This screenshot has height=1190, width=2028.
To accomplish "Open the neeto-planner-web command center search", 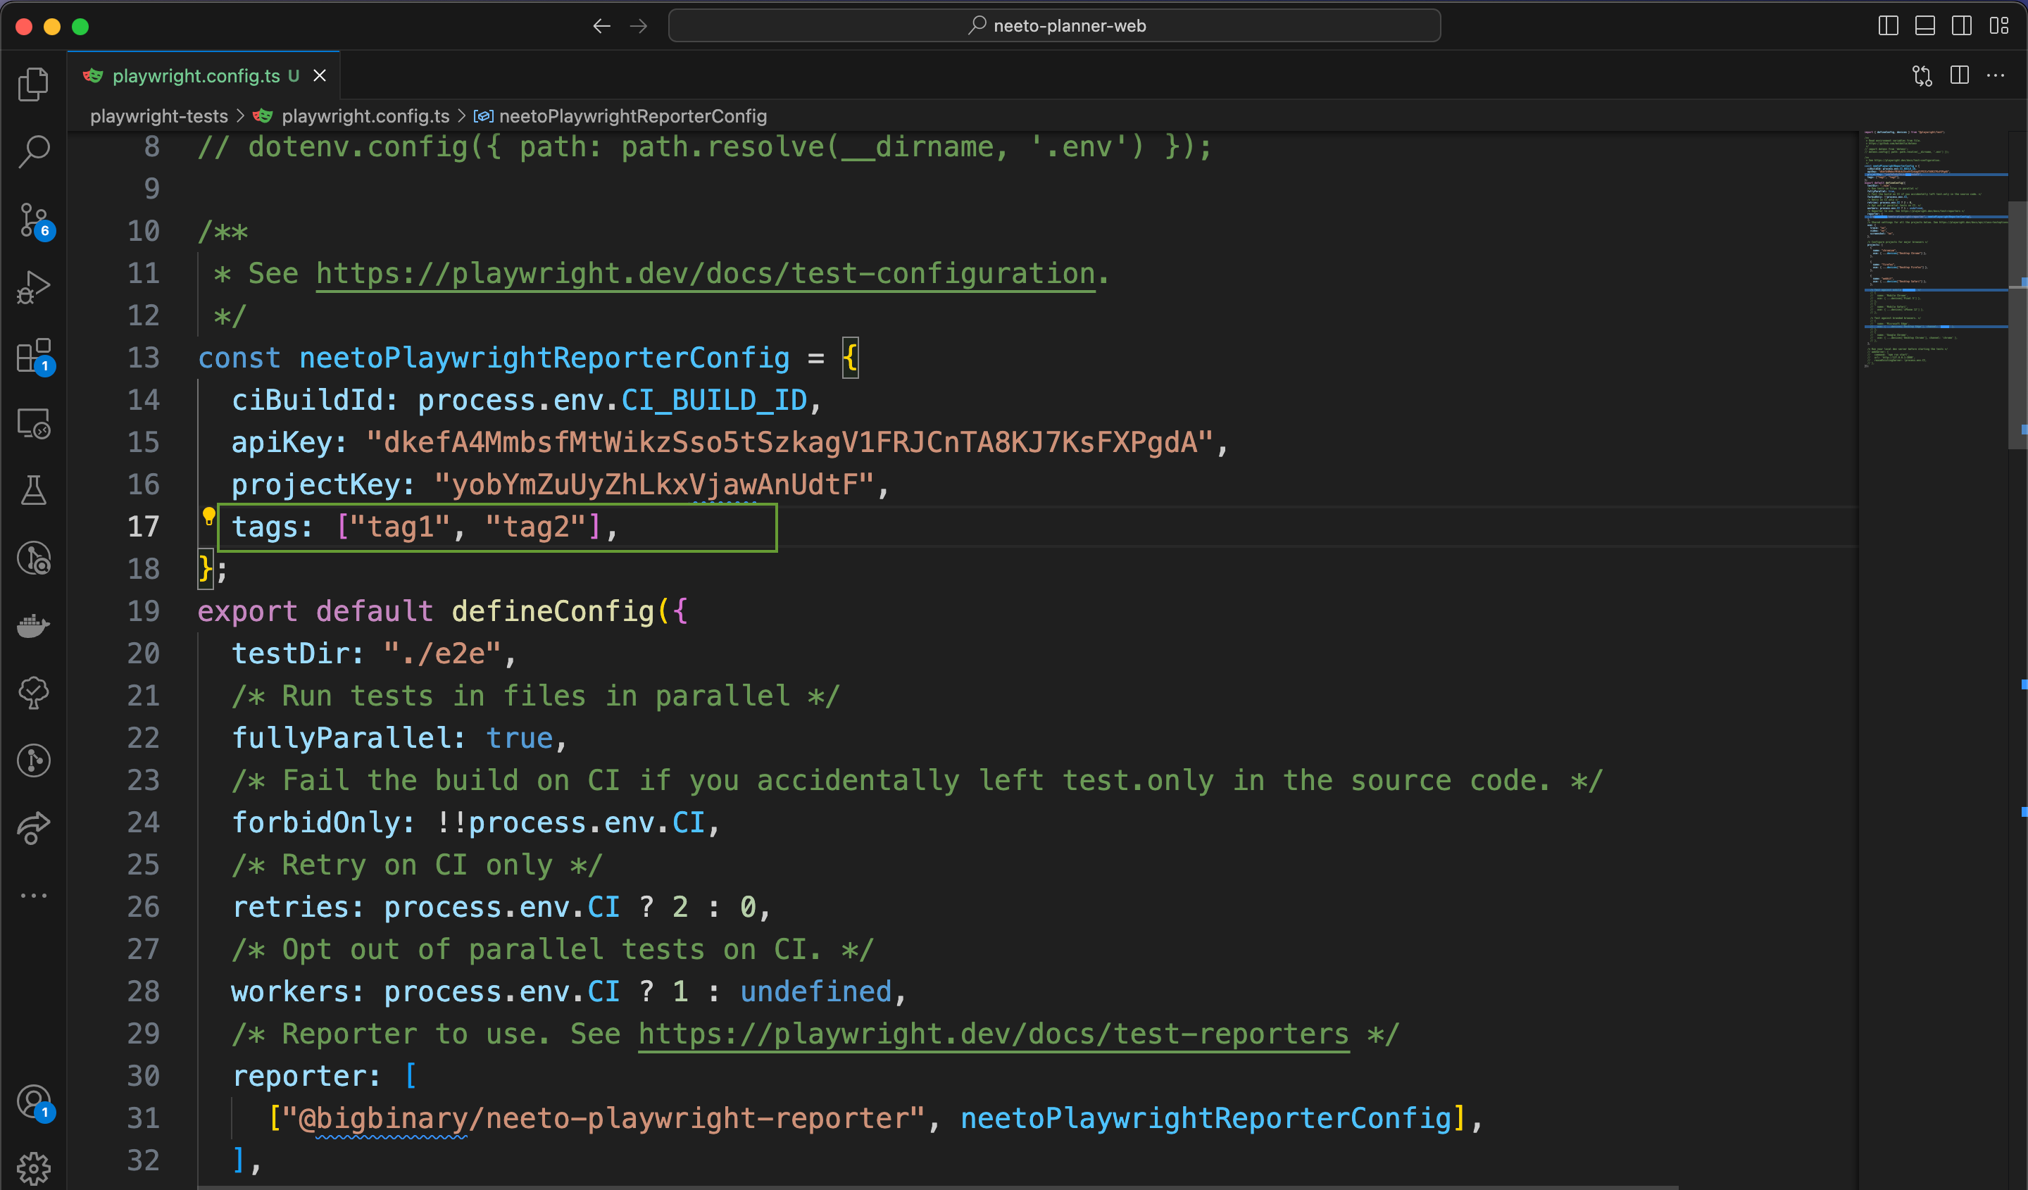I will point(1054,26).
